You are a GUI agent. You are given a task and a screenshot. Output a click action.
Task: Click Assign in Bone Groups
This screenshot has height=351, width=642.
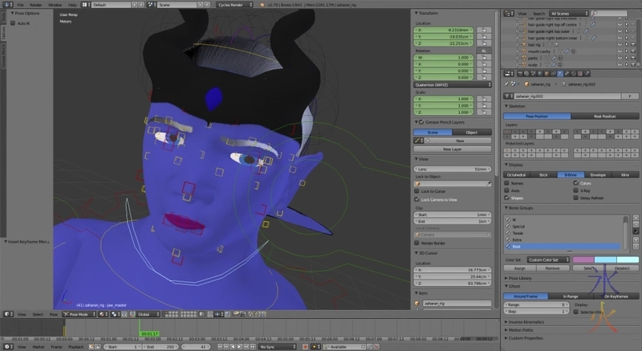pyautogui.click(x=519, y=267)
